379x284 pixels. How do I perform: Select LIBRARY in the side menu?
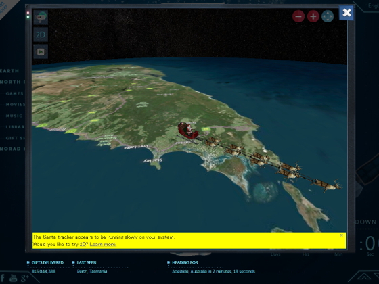click(15, 127)
